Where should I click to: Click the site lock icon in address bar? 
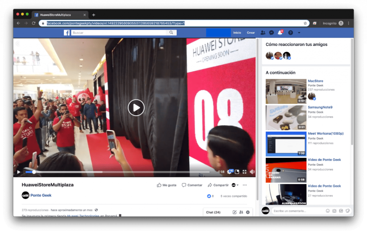[43, 23]
